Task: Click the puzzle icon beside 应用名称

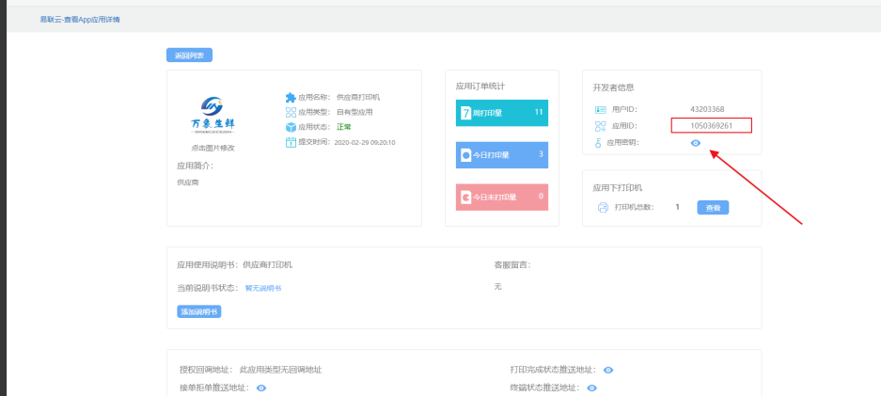Action: point(291,97)
